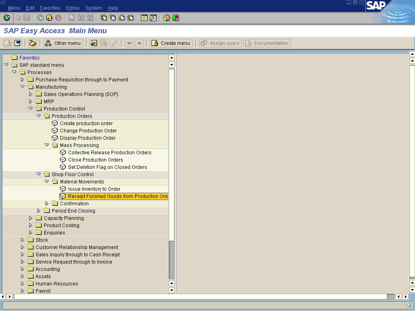Image resolution: width=415 pixels, height=311 pixels.
Task: Click the red Cancel icon
Action: tap(58, 18)
